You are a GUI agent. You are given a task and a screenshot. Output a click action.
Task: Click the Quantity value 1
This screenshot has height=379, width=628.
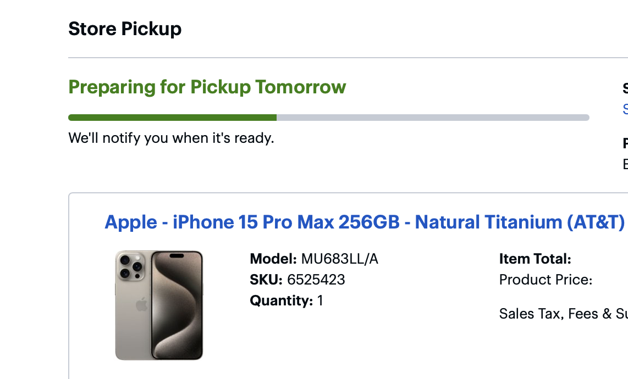pyautogui.click(x=320, y=300)
